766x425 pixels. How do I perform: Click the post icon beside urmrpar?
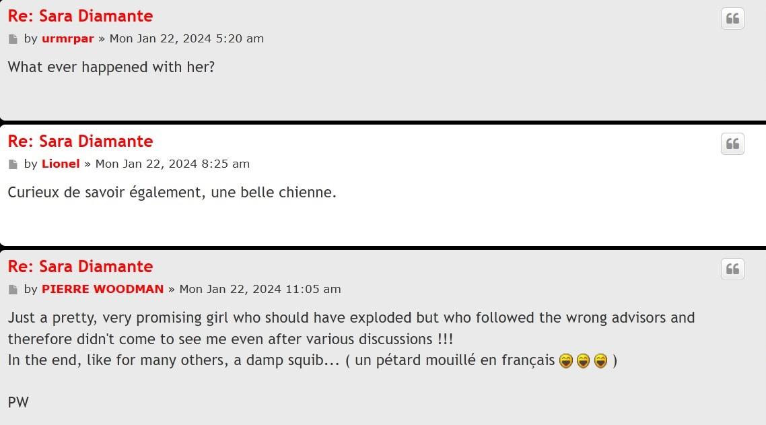tap(13, 39)
